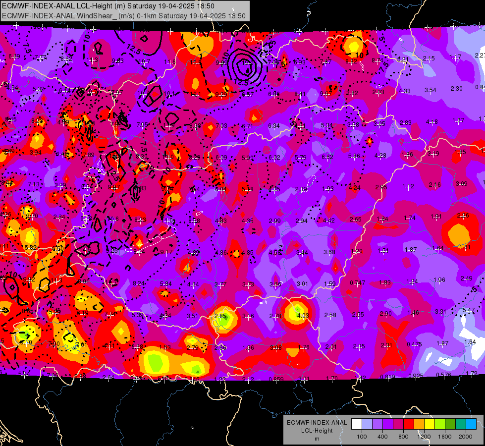Click the legend tick label 100

[x=362, y=437]
